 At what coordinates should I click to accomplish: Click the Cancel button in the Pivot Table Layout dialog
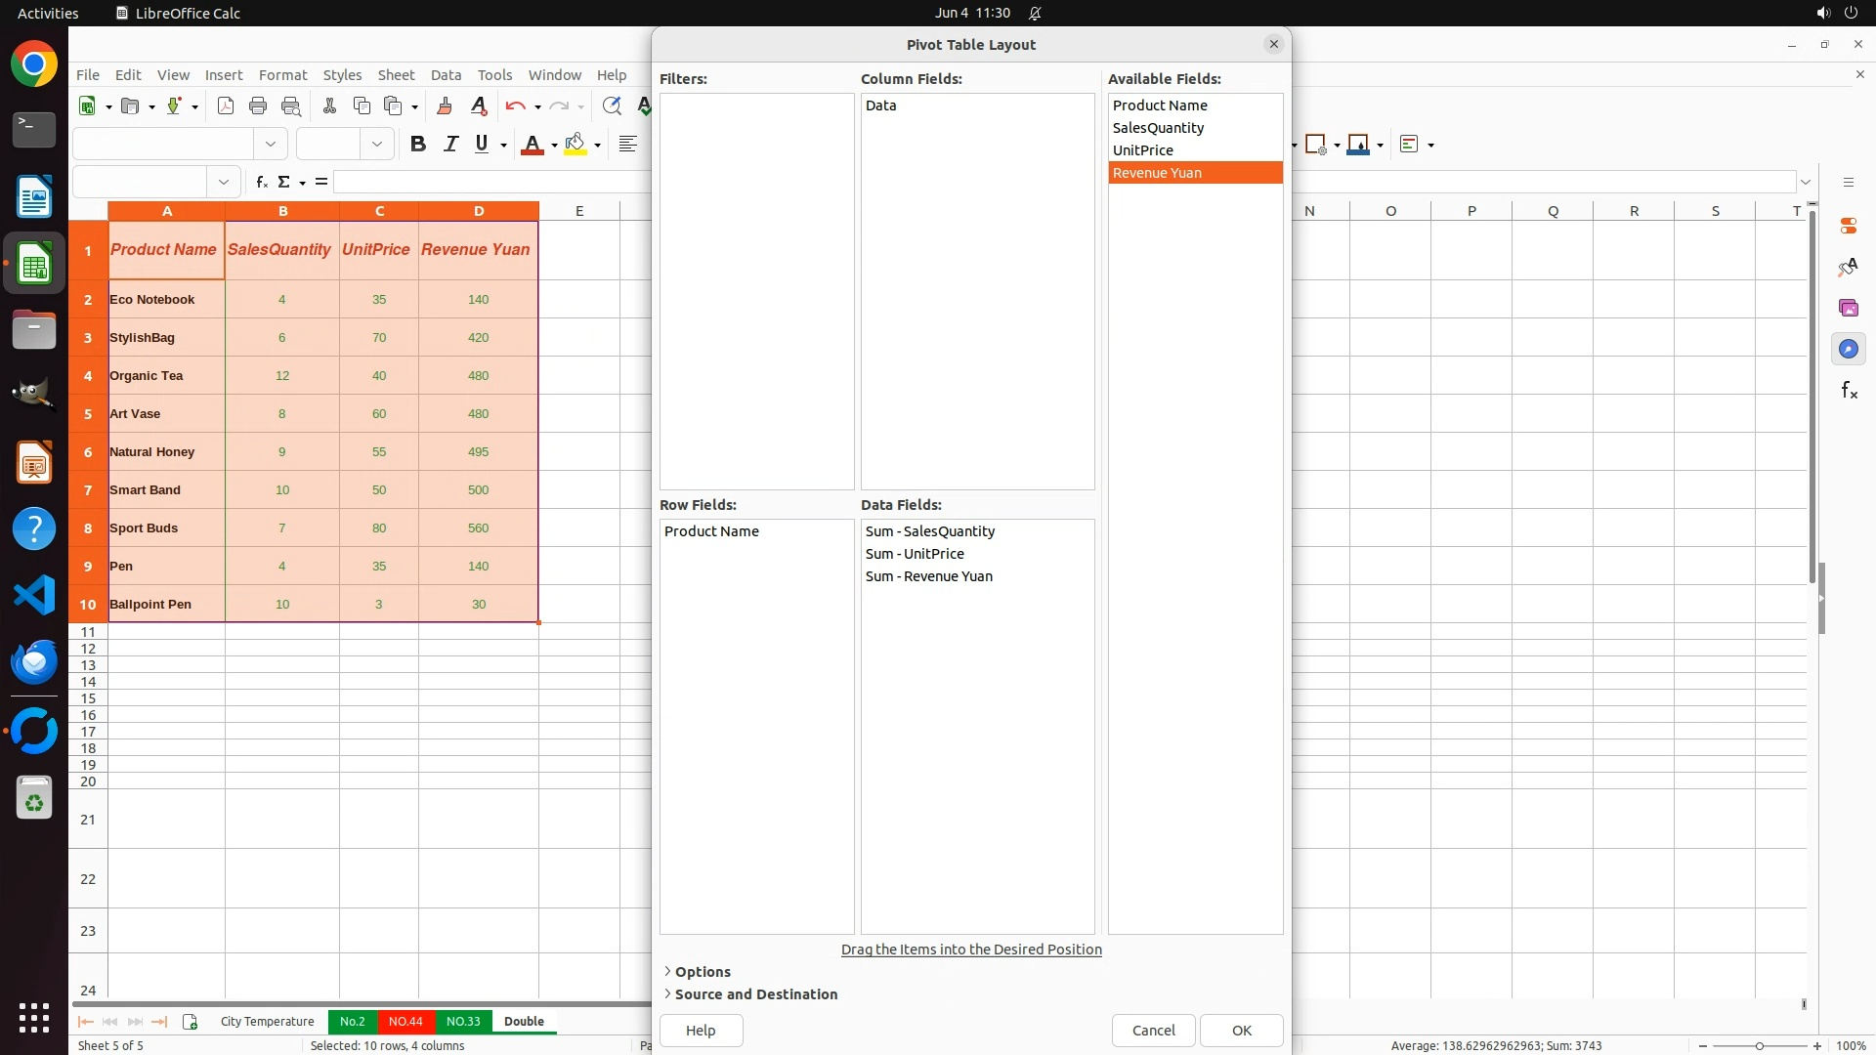(x=1153, y=1030)
